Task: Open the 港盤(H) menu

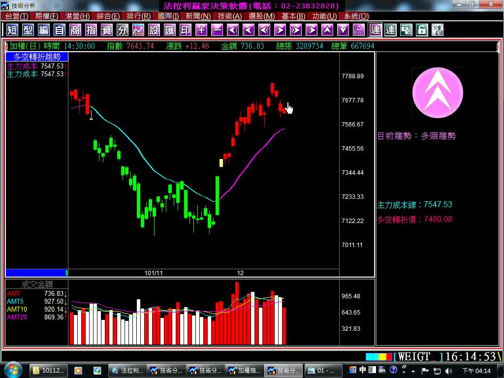Action: point(77,16)
